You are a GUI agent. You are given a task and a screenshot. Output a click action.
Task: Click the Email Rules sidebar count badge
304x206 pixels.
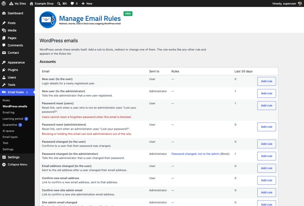coord(27,92)
